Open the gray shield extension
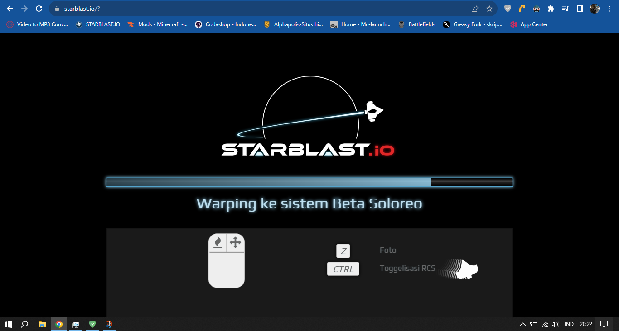Screen dimensions: 619x331 [508, 8]
